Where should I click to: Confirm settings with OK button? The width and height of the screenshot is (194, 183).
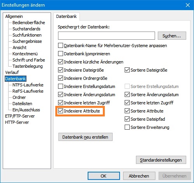click(104, 176)
